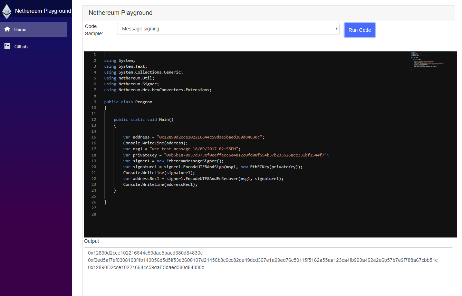Image resolution: width=462 pixels, height=296 pixels.
Task: Click the 'using System;' code line
Action: 119,60
